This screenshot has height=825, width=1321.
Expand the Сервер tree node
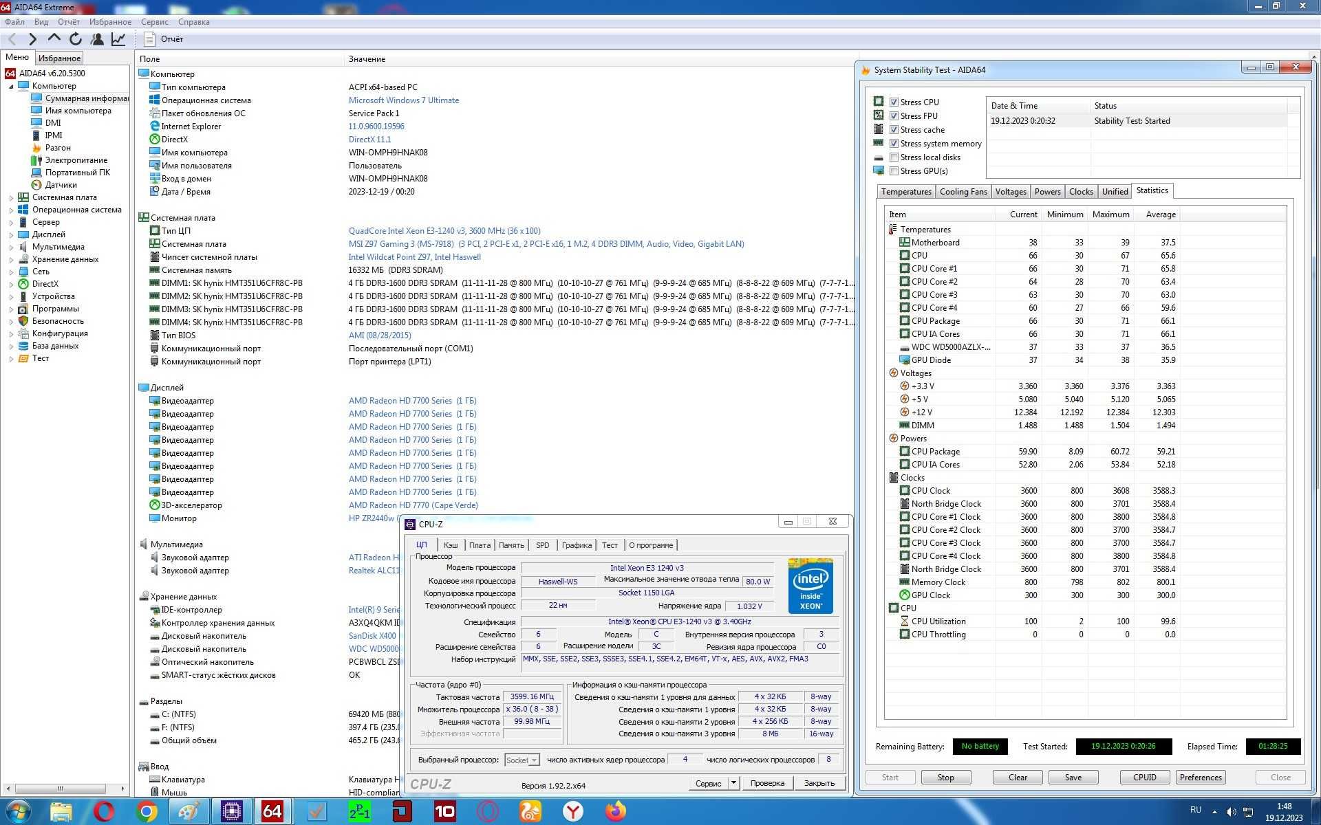[x=11, y=223]
